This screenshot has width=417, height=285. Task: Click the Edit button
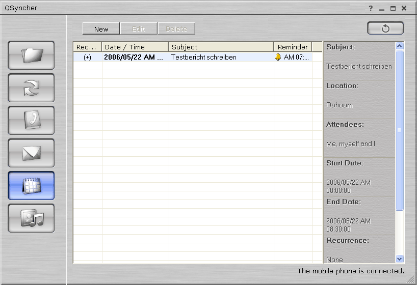pyautogui.click(x=139, y=28)
